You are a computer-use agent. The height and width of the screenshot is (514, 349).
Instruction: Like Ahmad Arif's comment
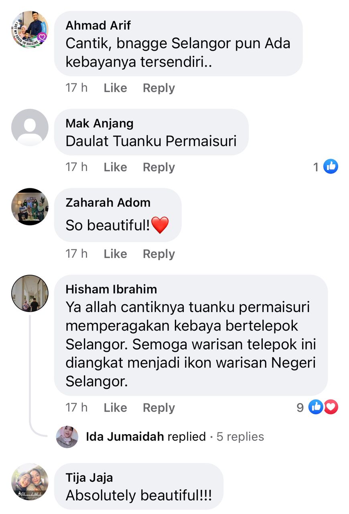point(115,88)
